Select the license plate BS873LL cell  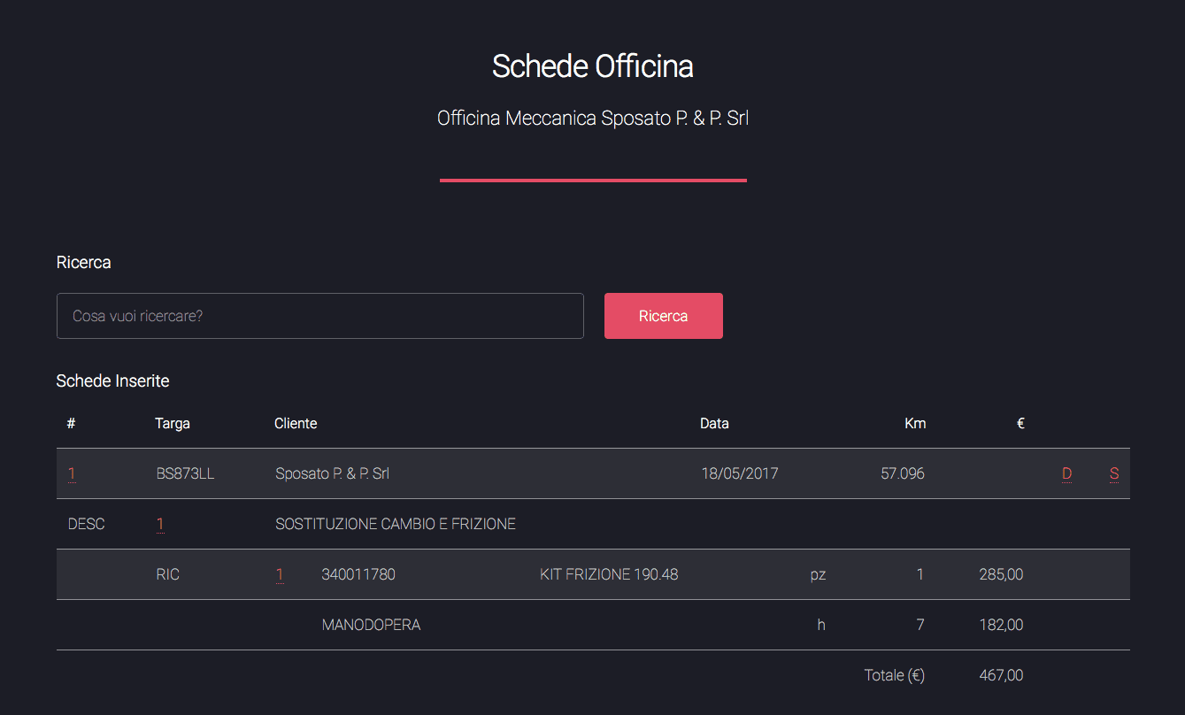click(185, 473)
